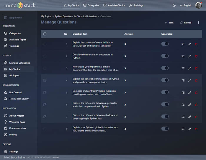Toggle Generated switch for question 2
The width and height of the screenshot is (206, 160).
165,56
